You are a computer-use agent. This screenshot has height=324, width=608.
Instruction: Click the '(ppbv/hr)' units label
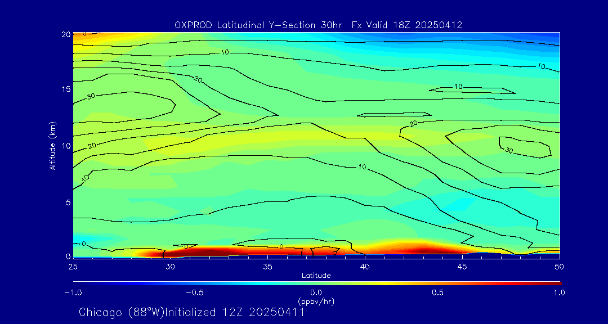[x=316, y=301]
